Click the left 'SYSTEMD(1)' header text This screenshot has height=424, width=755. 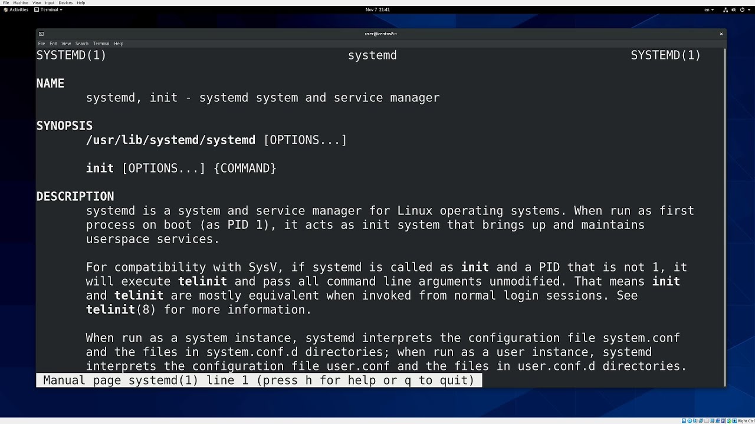click(71, 55)
